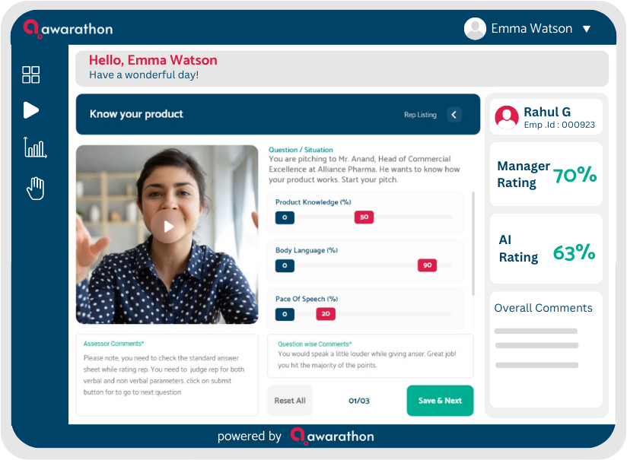Screen dimensions: 627x460
Task: Click the awarathon logo at top left
Action: point(68,29)
